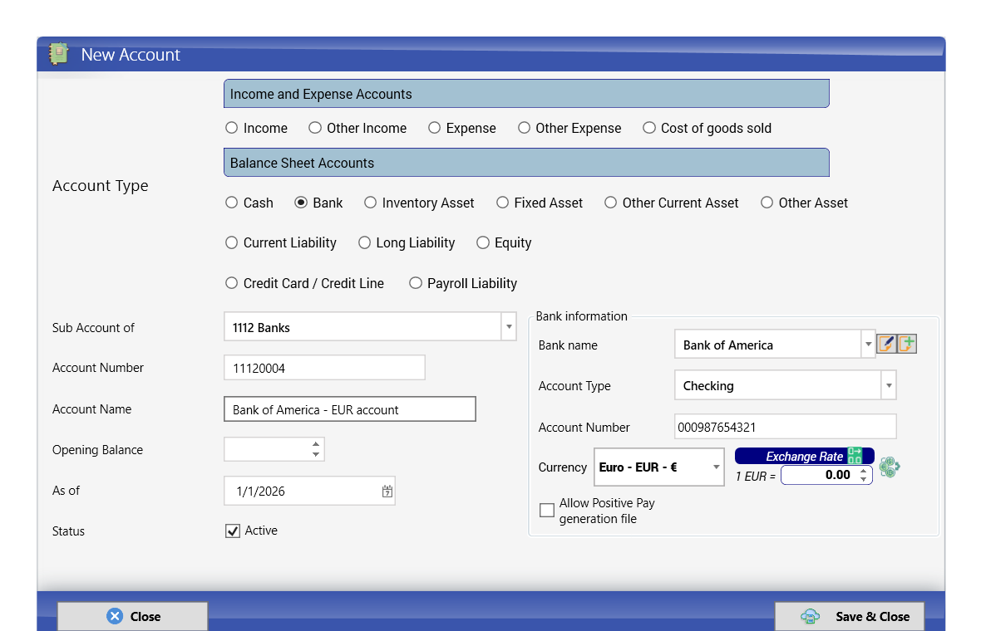Open the Sub Account of dropdown
Image resolution: width=981 pixels, height=631 pixels.
tap(509, 327)
